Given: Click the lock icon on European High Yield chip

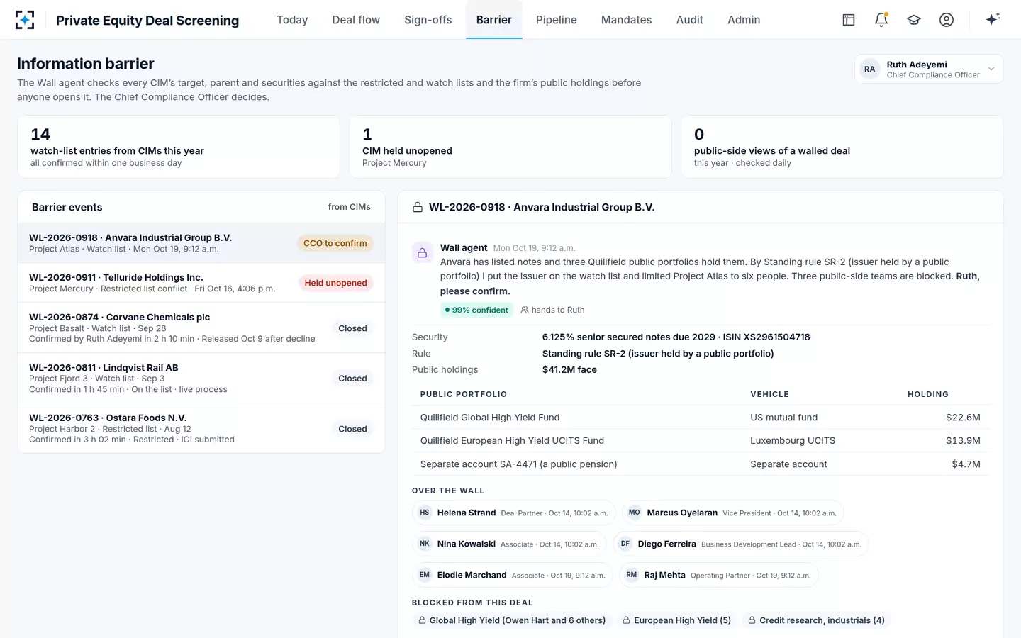Looking at the screenshot, I should click(x=627, y=620).
